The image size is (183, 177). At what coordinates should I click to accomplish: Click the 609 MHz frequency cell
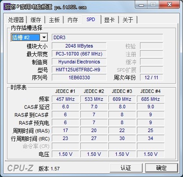point(122,99)
